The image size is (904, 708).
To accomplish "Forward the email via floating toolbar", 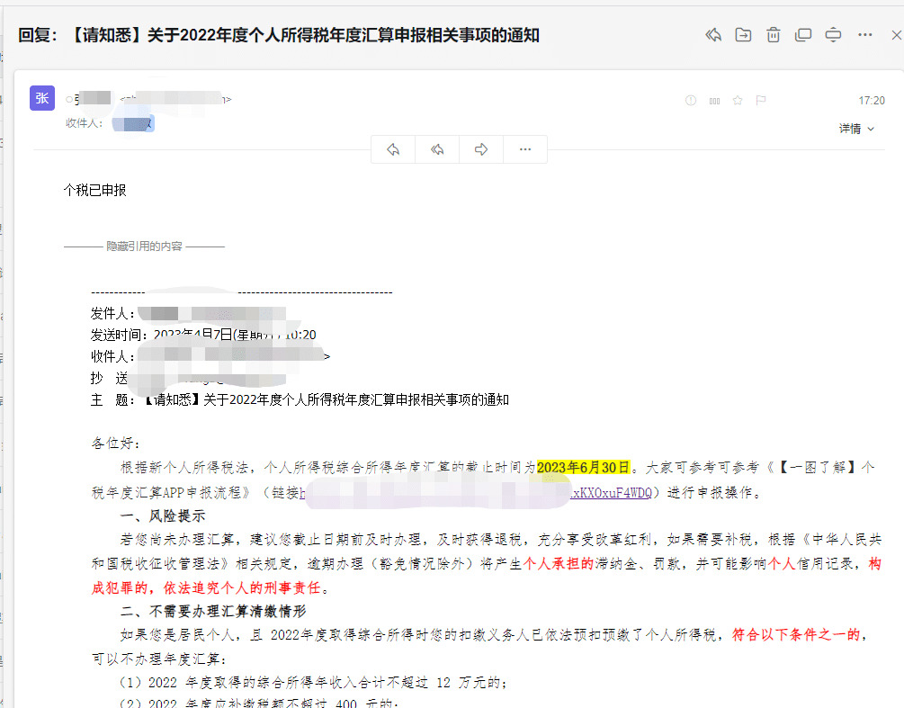I will (481, 149).
